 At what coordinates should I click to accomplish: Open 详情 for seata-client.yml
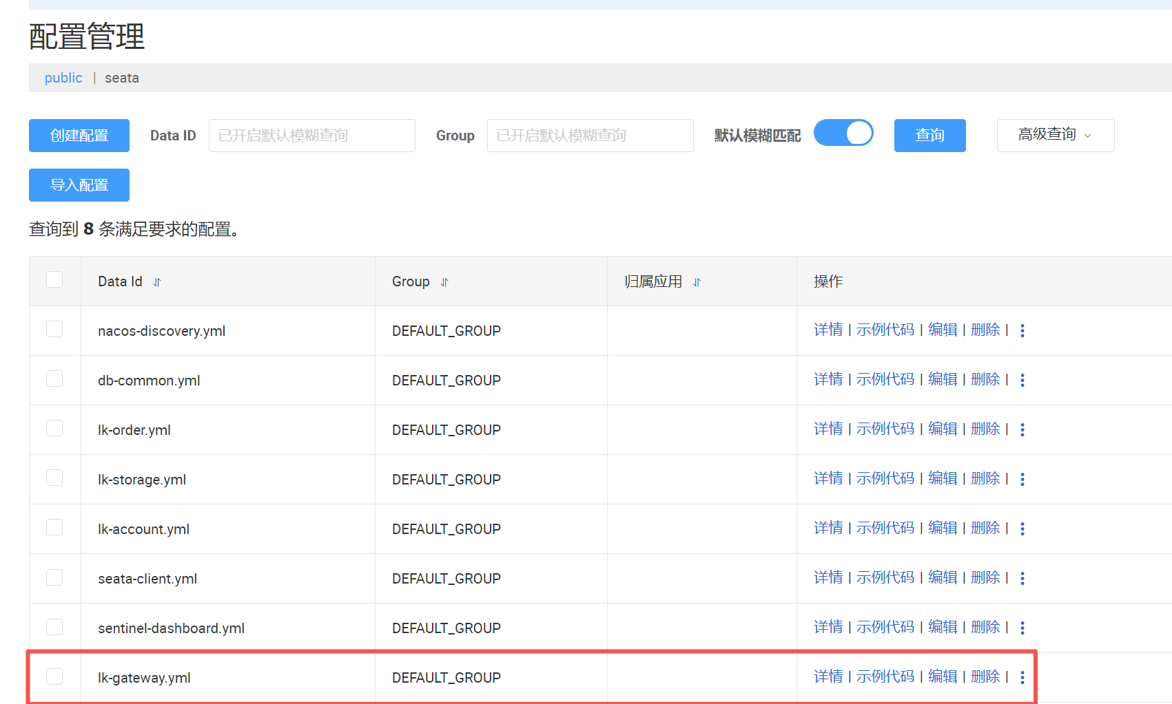[828, 577]
